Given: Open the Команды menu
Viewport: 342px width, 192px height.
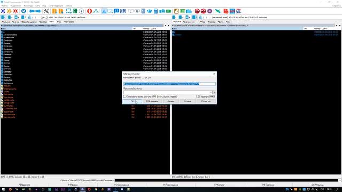Looking at the screenshot, I should [x=28, y=6].
